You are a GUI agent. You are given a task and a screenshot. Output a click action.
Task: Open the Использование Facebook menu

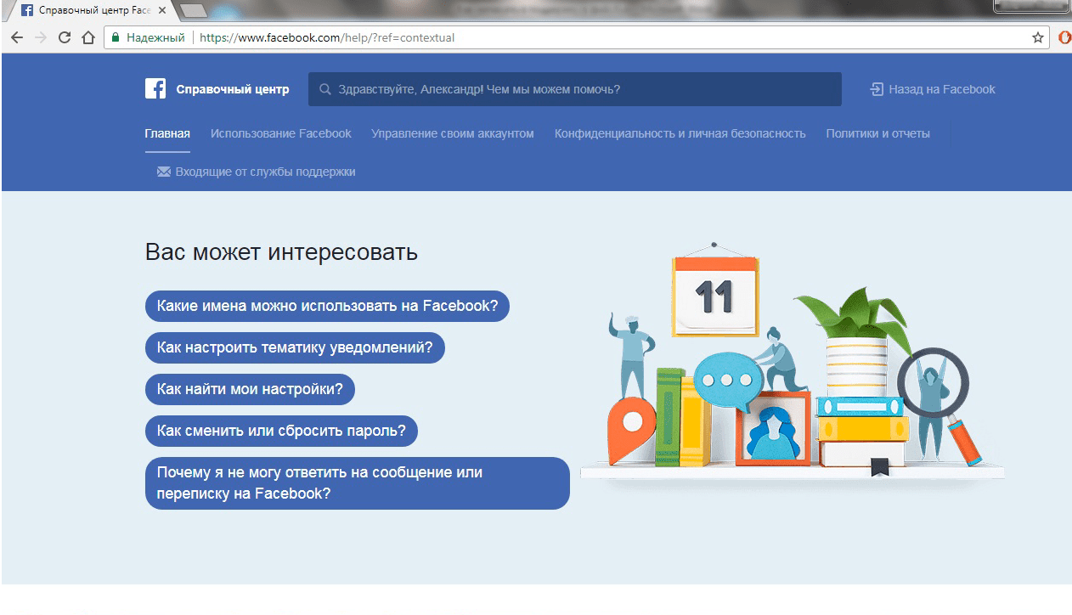280,133
